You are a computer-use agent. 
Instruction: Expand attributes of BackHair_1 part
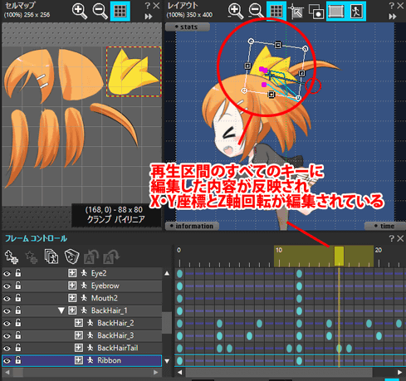72,310
